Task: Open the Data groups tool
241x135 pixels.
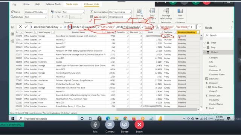Action: pyautogui.click(x=152, y=14)
